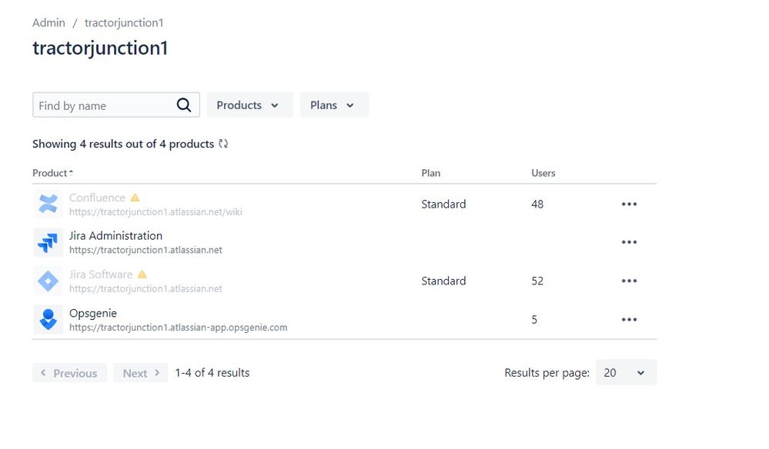Click the Standard plan cell for Jira Software
The image size is (769, 449).
[443, 281]
